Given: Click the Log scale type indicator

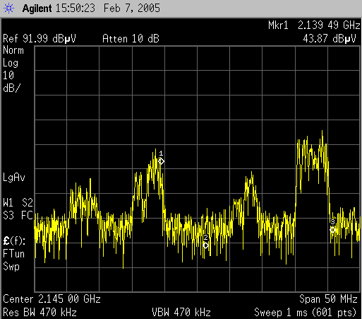Looking at the screenshot, I should coord(11,63).
